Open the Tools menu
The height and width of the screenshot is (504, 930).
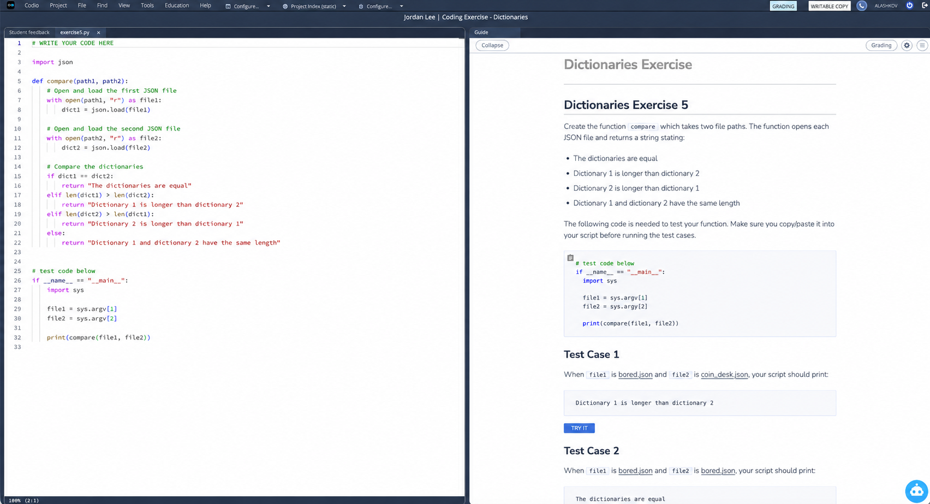click(147, 5)
